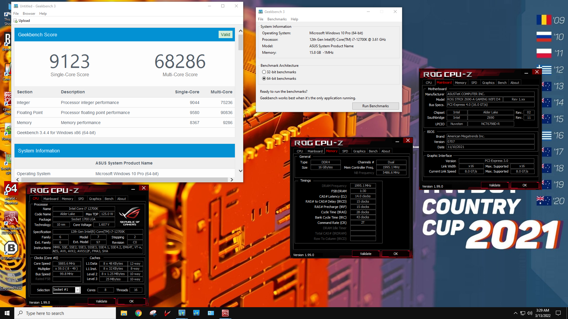Click the taskbar icon left of CPU-Z
The width and height of the screenshot is (568, 319).
click(x=211, y=313)
